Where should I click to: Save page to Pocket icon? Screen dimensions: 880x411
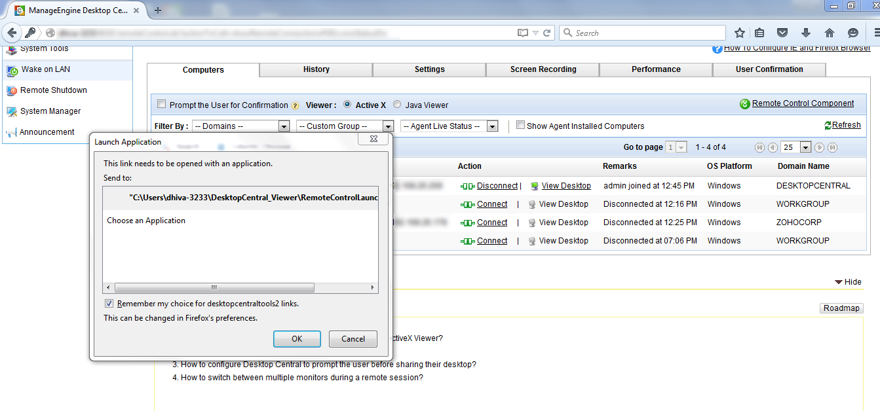pos(782,33)
